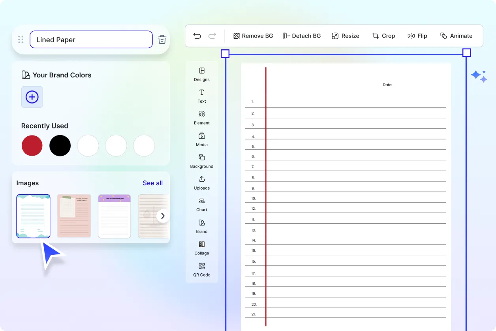The width and height of the screenshot is (496, 331).
Task: Pick the last white color swatch
Action: [144, 145]
